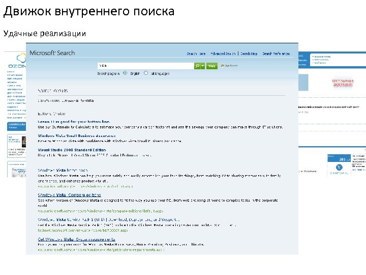Click the Editor's Choice heading
The height and width of the screenshot is (275, 366).
51,114
